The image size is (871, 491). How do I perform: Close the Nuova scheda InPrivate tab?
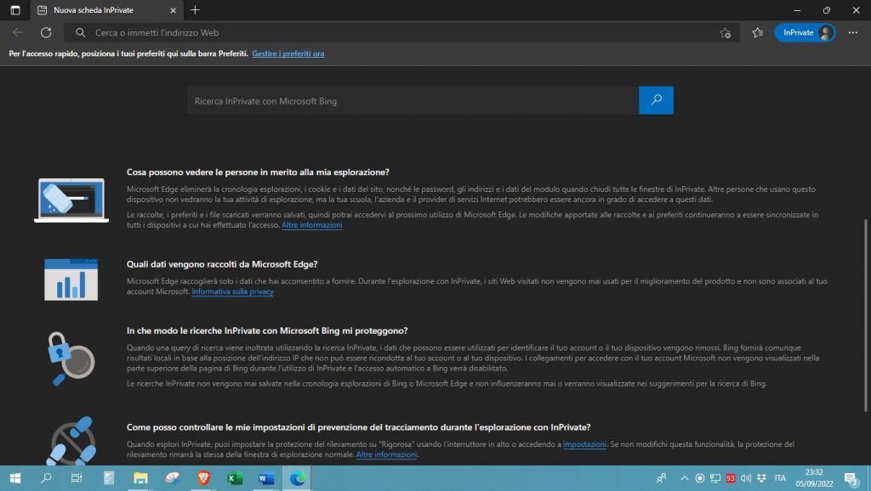173,10
